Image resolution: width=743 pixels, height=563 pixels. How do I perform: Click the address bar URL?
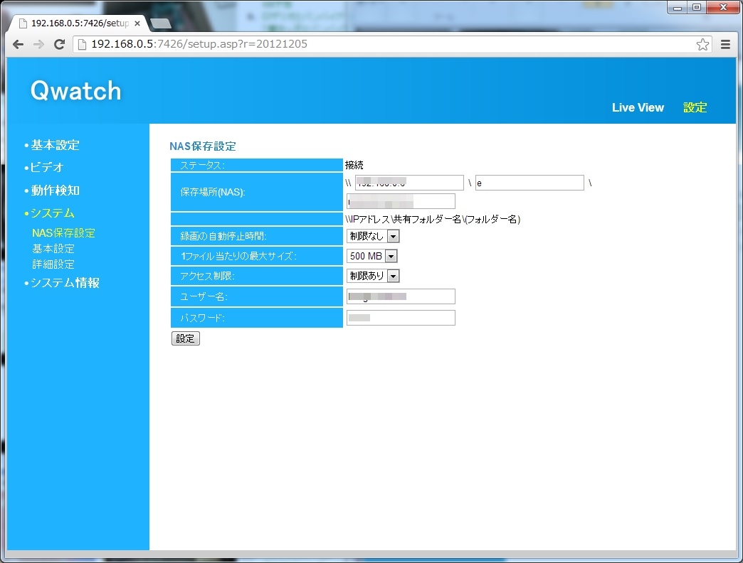(x=199, y=44)
